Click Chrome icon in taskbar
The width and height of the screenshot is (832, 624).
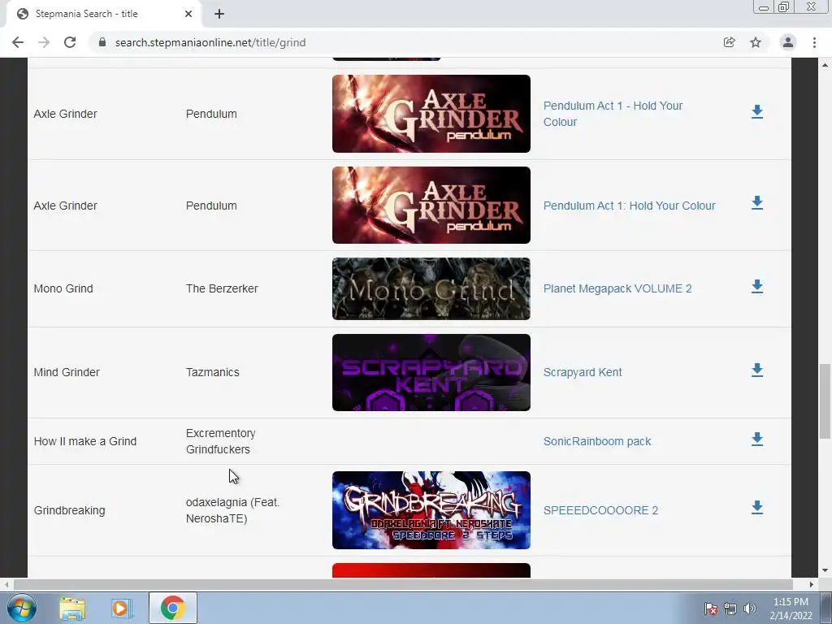(172, 608)
